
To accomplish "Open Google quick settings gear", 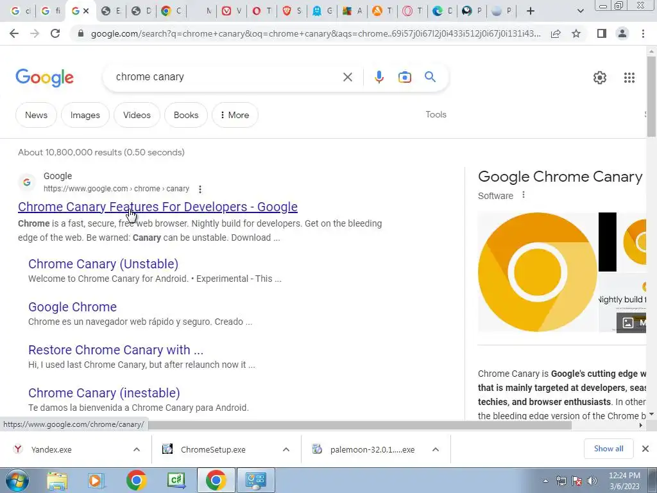I will [x=600, y=78].
